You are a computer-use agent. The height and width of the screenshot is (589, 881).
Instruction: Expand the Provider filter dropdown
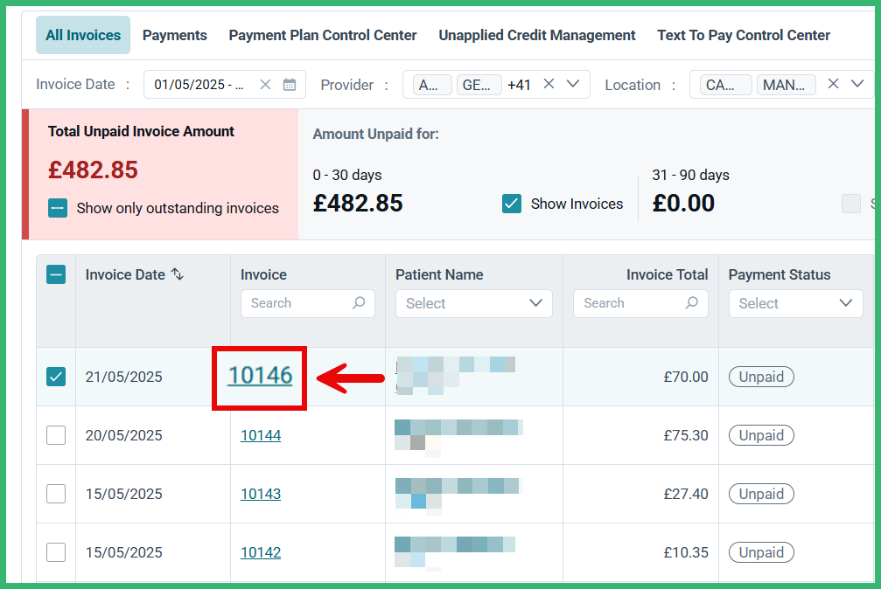573,85
